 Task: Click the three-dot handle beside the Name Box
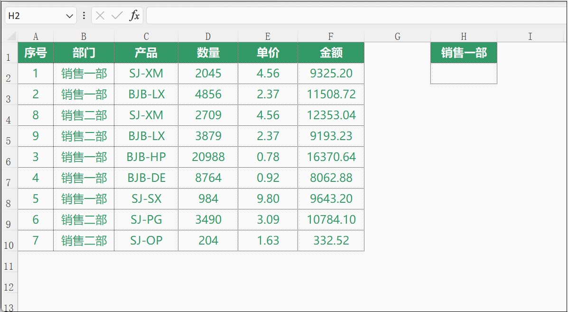click(x=84, y=16)
